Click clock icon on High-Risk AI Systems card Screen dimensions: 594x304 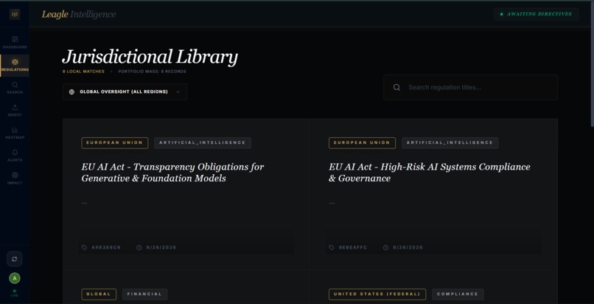(x=385, y=247)
